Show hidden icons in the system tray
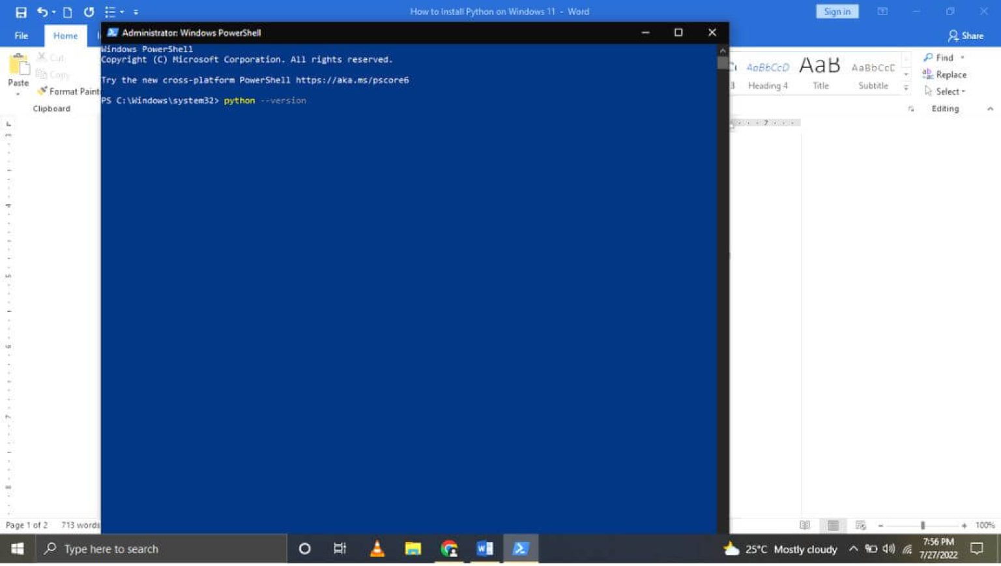The height and width of the screenshot is (566, 1001). pos(853,548)
